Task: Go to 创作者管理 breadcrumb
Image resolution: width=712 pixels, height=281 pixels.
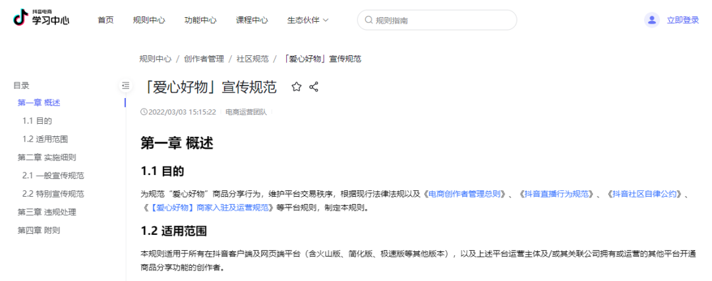Action: 204,59
